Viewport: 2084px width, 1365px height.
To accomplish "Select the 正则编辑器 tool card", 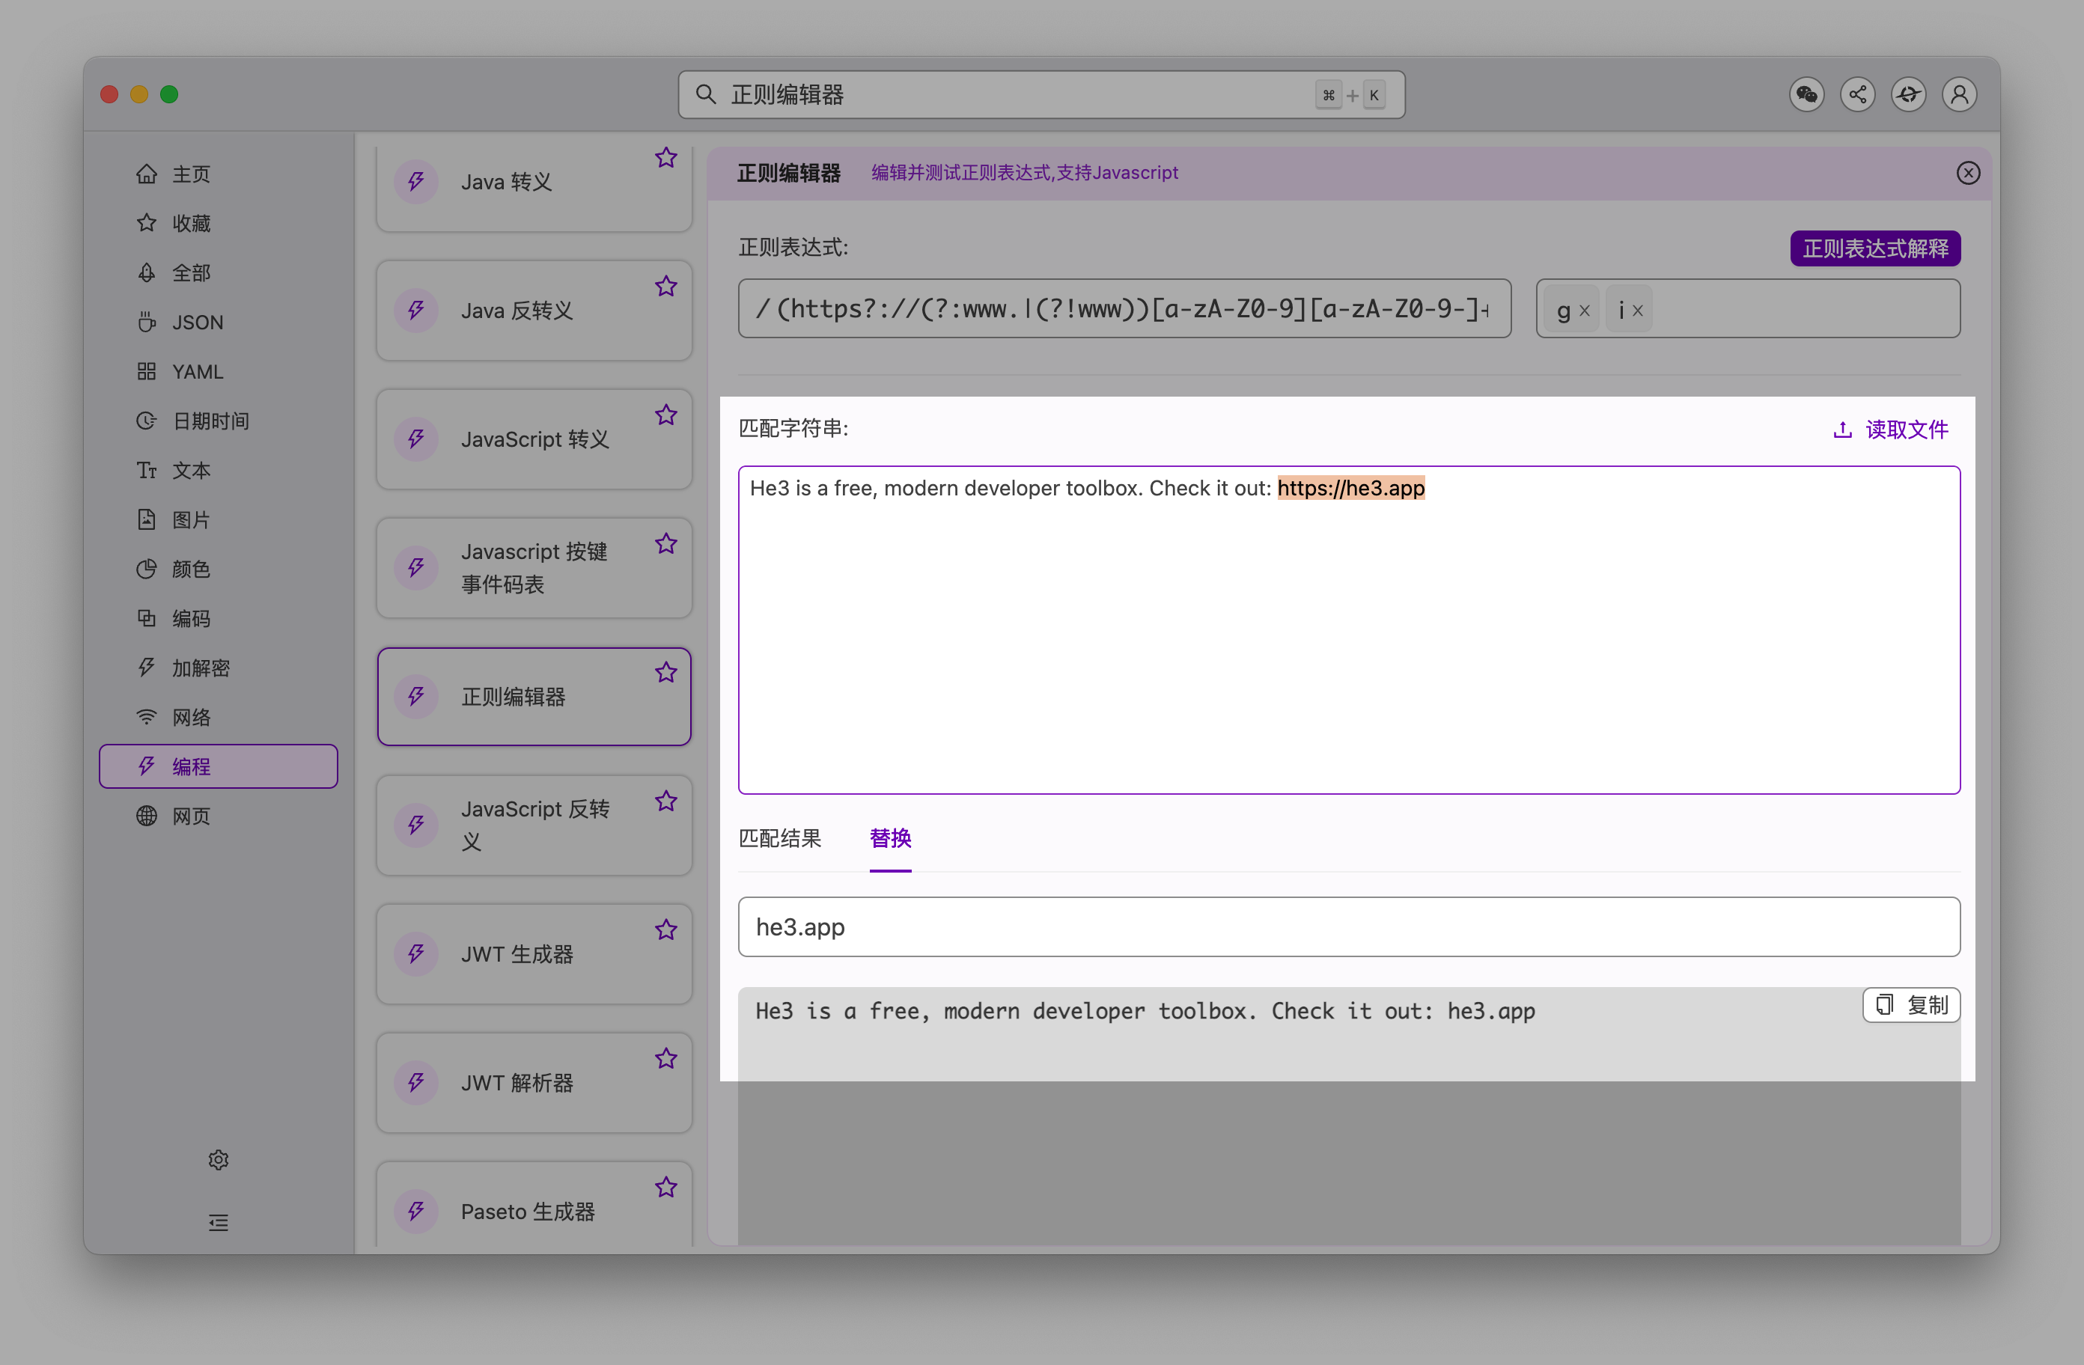I will [x=534, y=697].
